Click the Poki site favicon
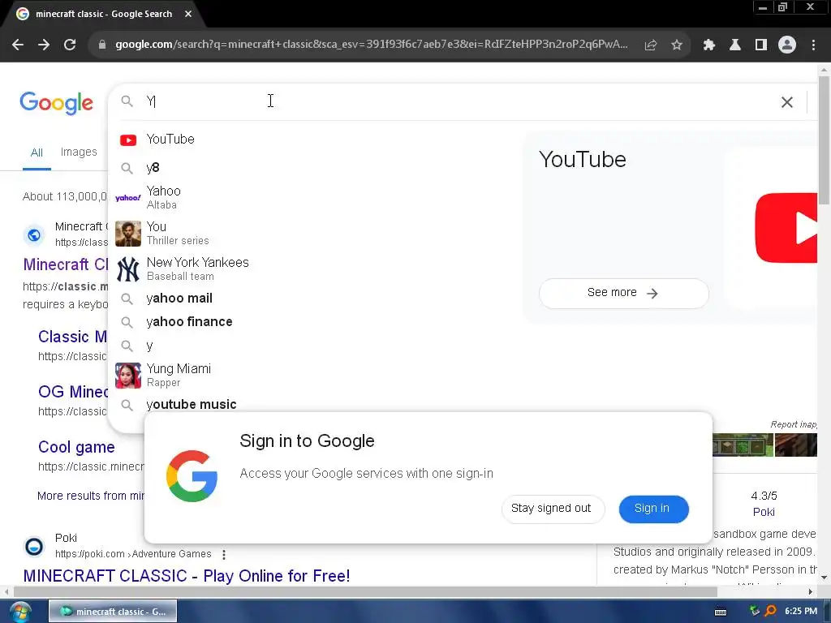The image size is (831, 623). coord(34,546)
